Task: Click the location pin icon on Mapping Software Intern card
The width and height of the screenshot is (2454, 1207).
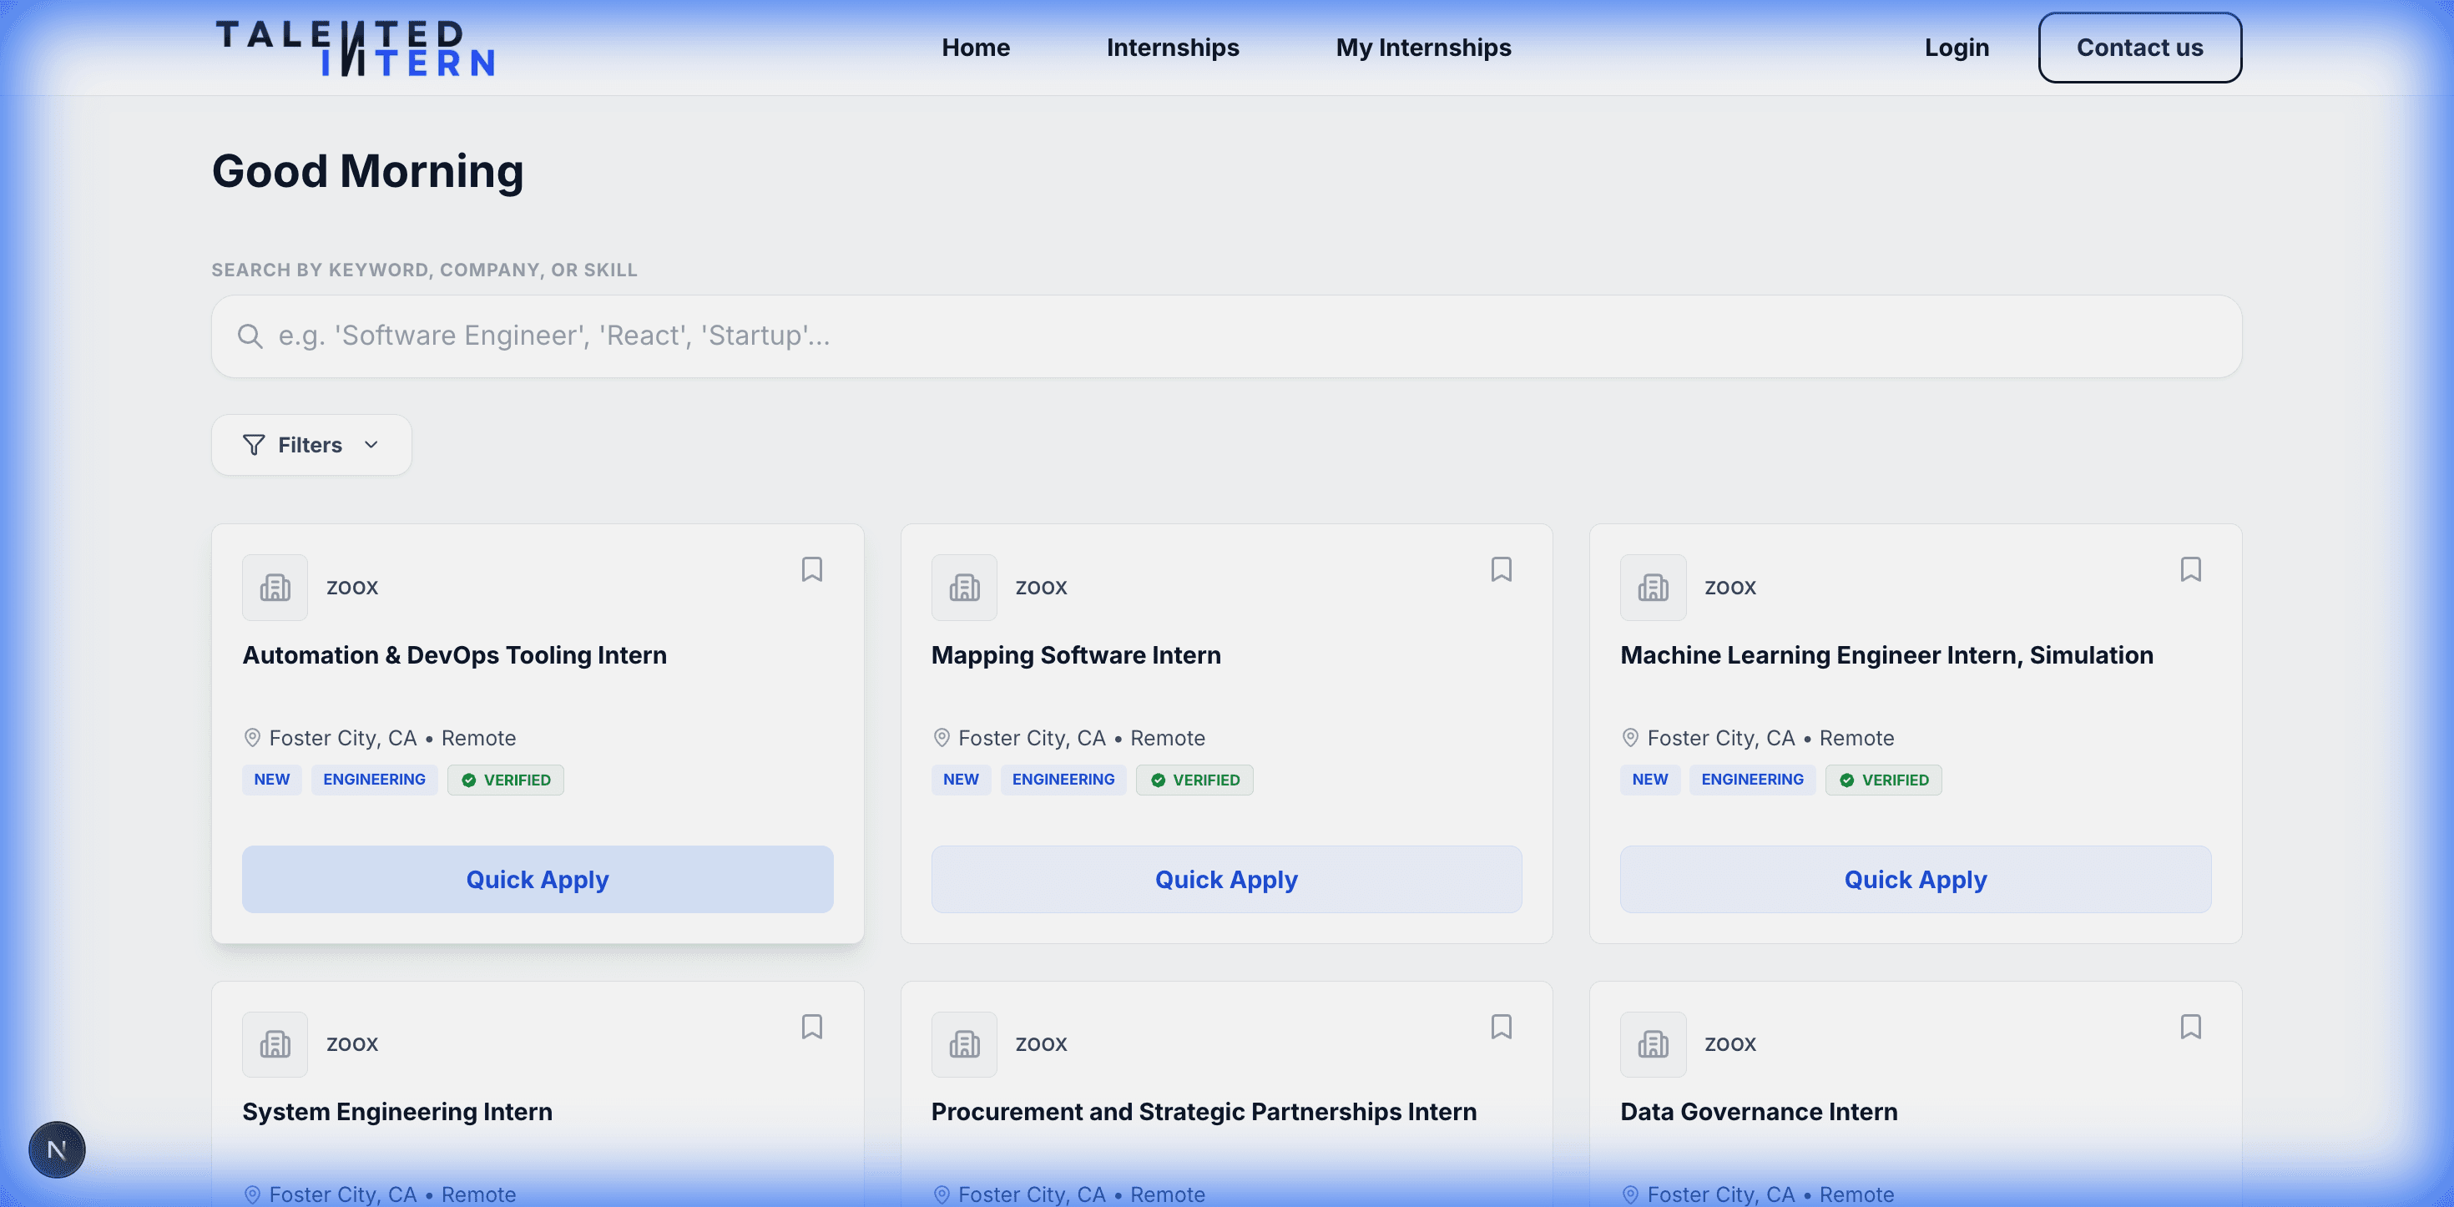Action: [x=942, y=737]
